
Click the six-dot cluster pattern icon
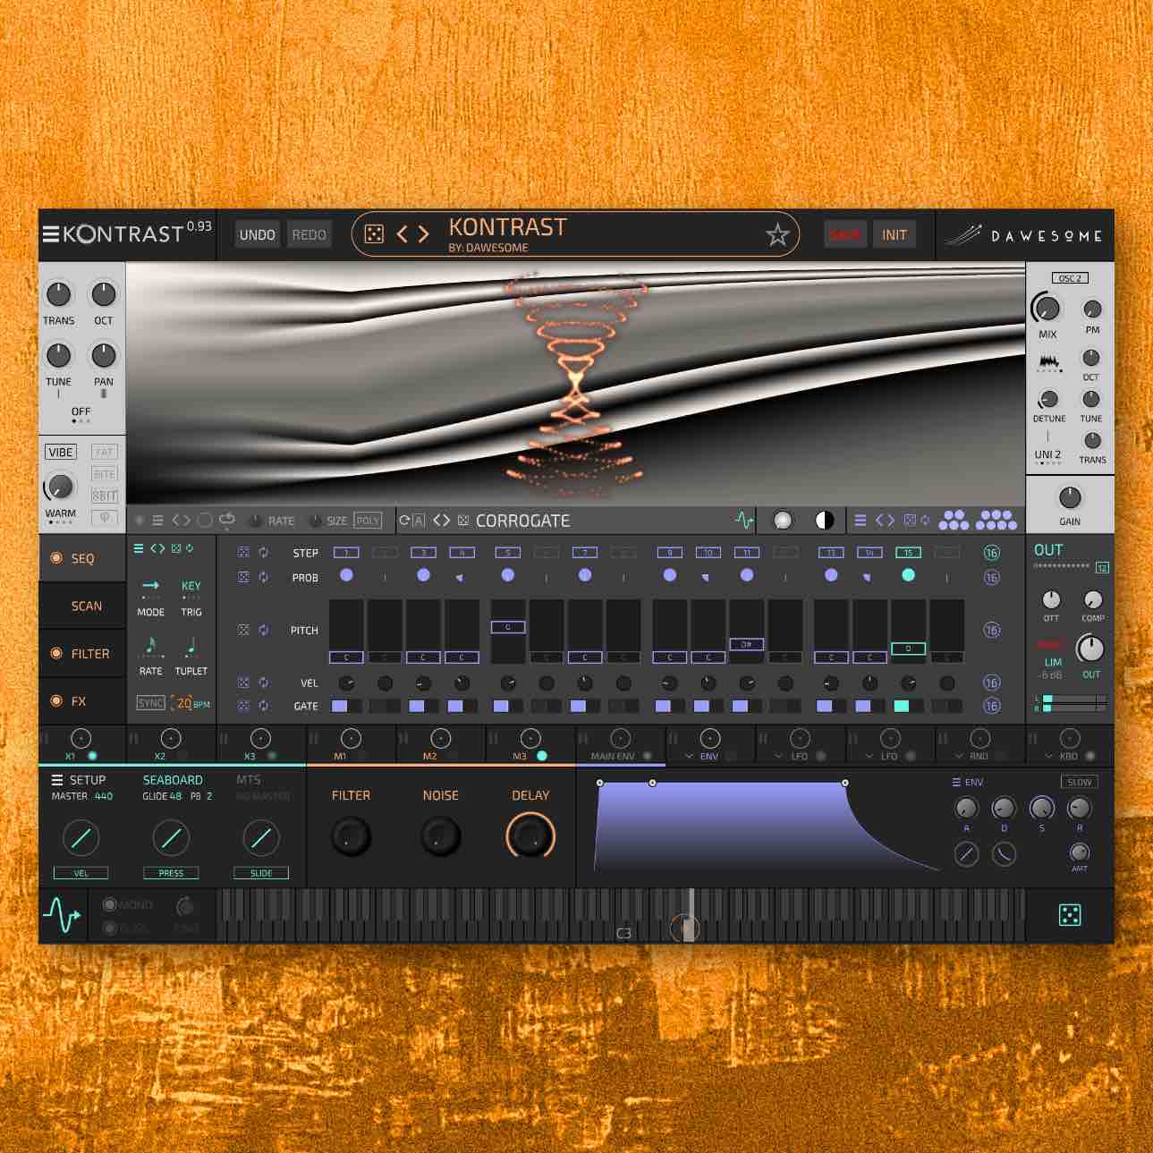click(x=954, y=520)
